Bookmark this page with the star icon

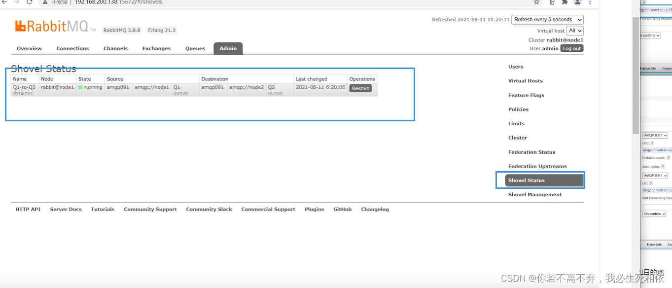pos(537,2)
